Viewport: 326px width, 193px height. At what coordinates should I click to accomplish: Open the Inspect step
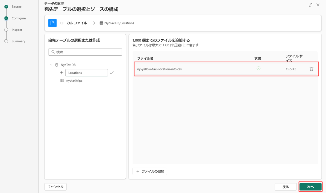click(x=17, y=30)
